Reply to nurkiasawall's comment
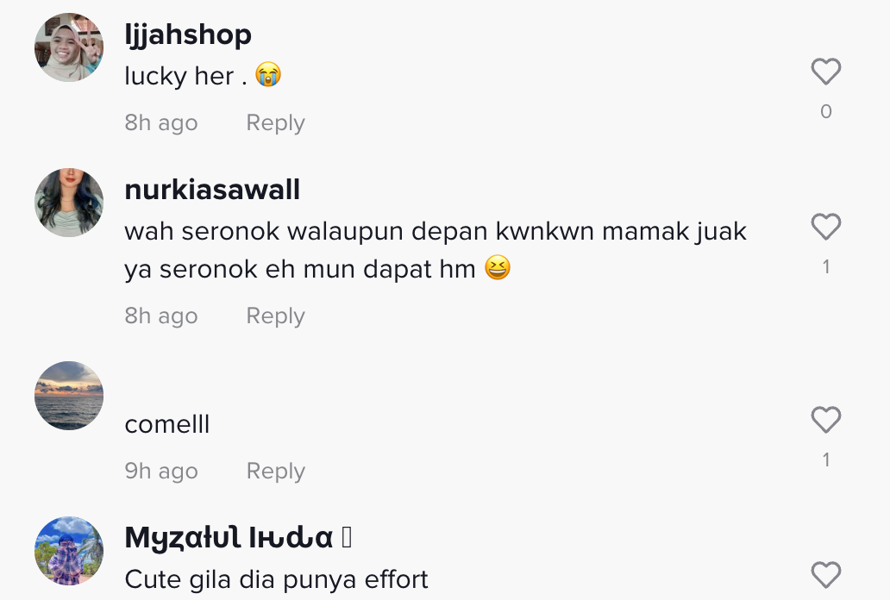Image resolution: width=890 pixels, height=600 pixels. pos(275,316)
